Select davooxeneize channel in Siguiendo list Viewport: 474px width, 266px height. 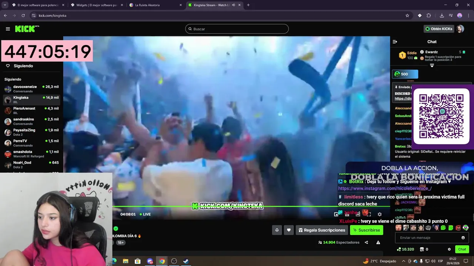[x=31, y=89]
